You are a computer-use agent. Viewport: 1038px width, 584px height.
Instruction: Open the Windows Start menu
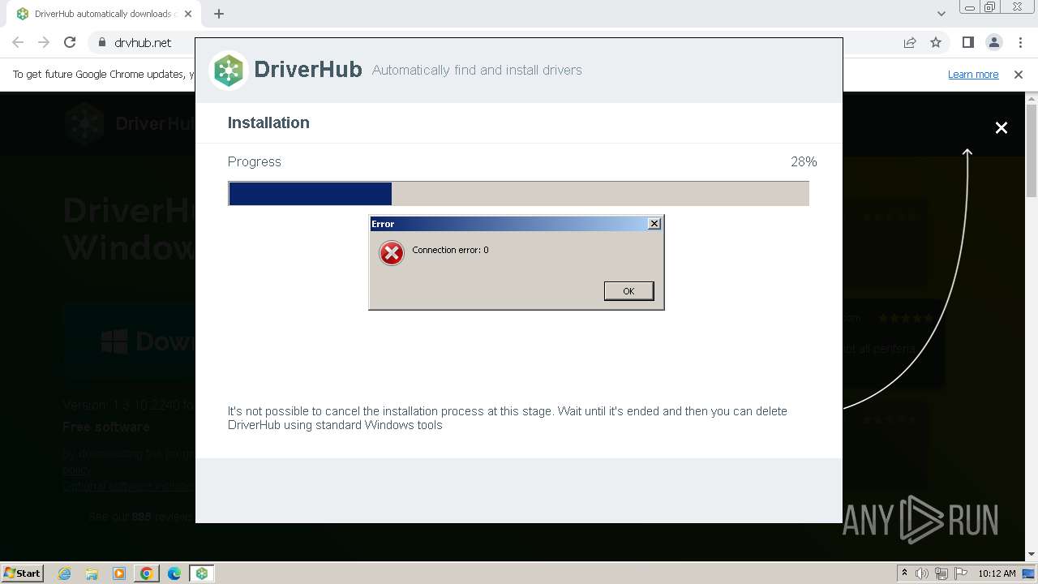tap(23, 573)
